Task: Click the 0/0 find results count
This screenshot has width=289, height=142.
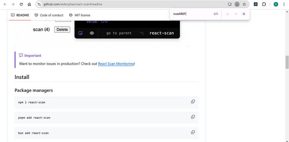Action: coord(216,14)
